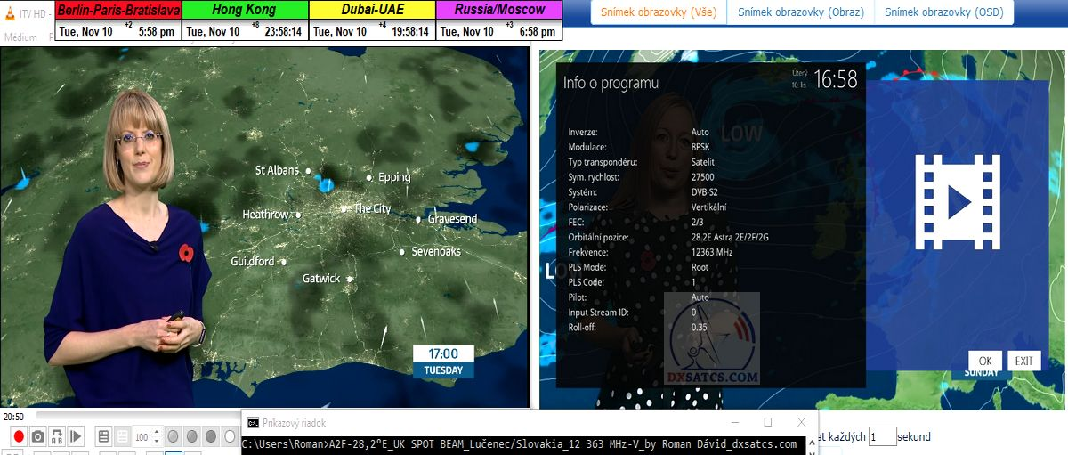1068x455 pixels.
Task: Click the large film play icon
Action: pyautogui.click(x=958, y=202)
